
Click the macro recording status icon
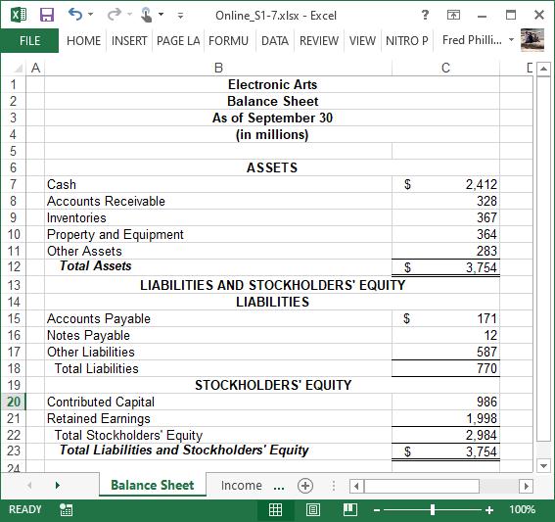coord(66,509)
